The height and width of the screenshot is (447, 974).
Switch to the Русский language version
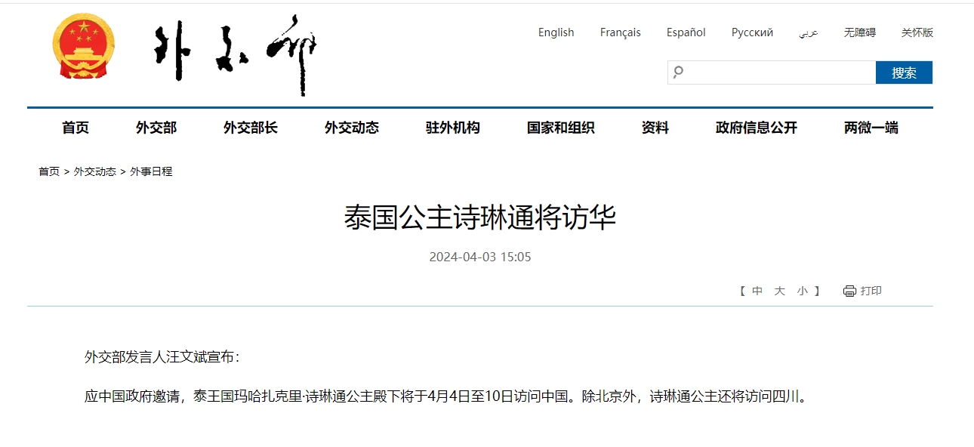752,32
